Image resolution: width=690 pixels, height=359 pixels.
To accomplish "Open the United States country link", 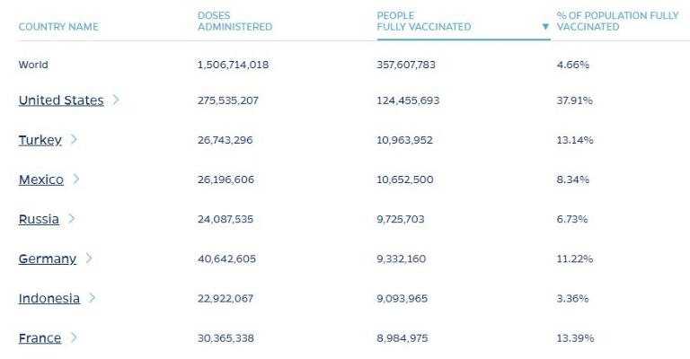I will pyautogui.click(x=61, y=101).
